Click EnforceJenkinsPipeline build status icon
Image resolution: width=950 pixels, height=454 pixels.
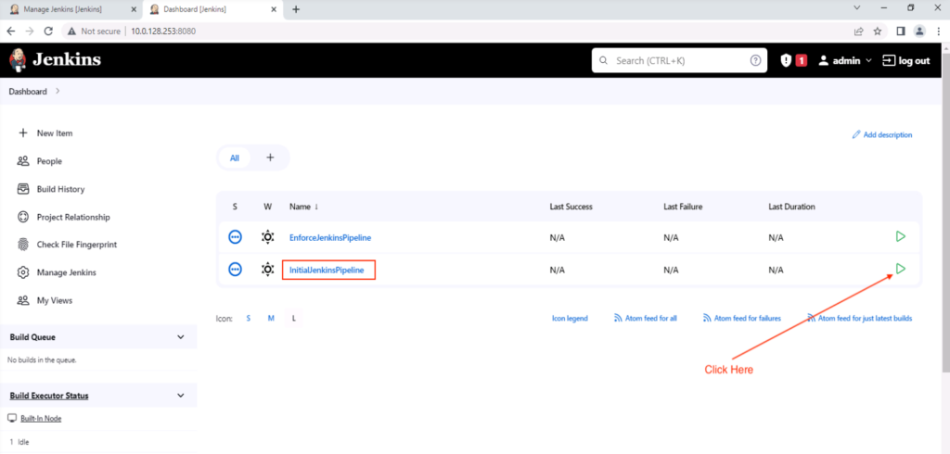tap(235, 237)
